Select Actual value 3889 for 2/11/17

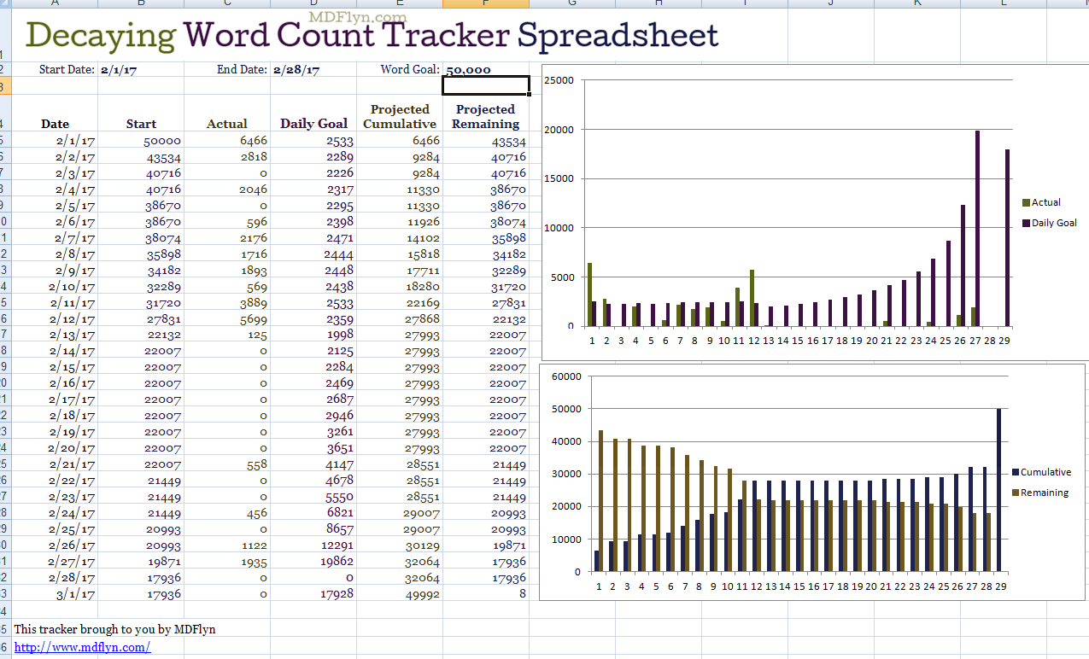(254, 303)
